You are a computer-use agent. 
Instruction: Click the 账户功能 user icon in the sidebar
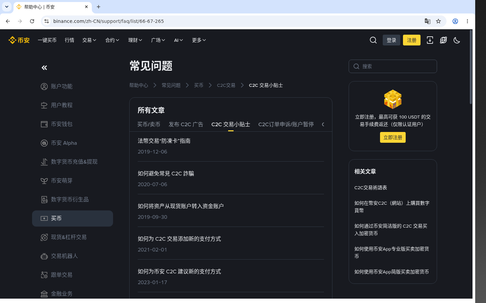coord(44,87)
